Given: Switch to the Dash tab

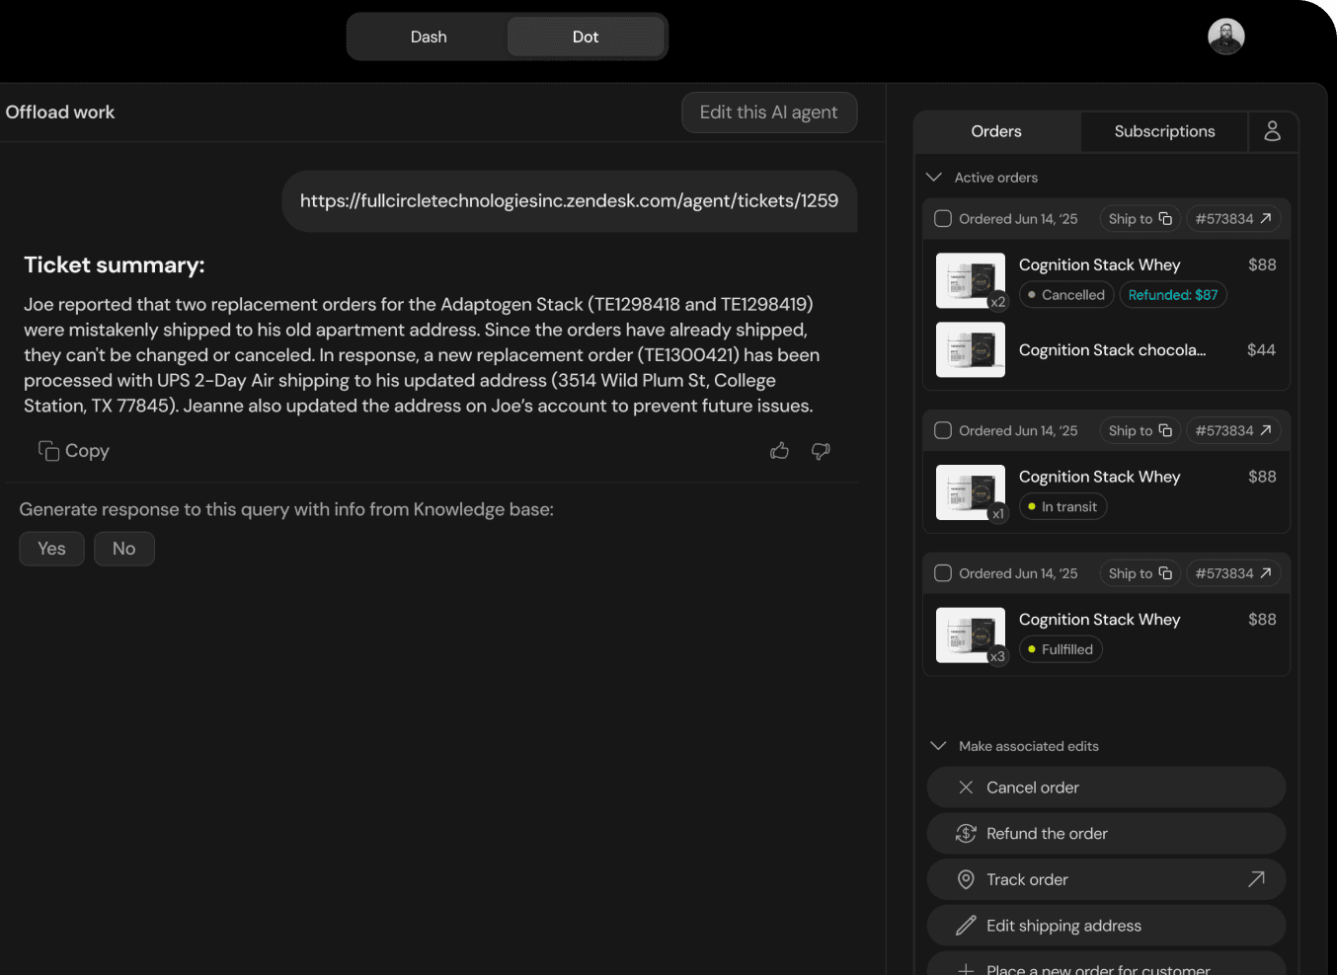Looking at the screenshot, I should click(x=429, y=37).
